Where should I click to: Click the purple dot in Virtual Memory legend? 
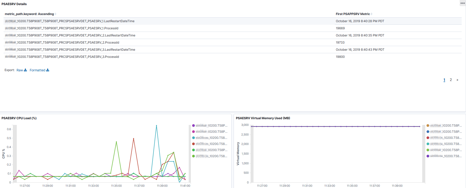click(x=428, y=156)
